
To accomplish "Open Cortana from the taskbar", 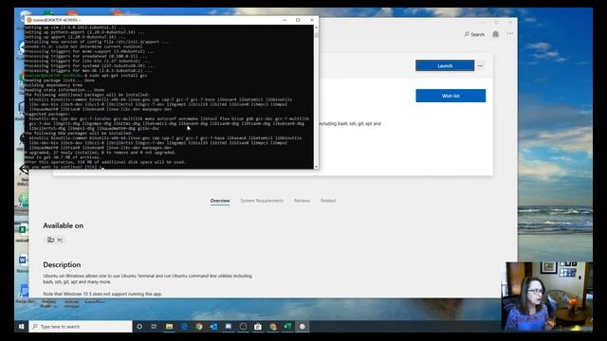I will tap(139, 327).
